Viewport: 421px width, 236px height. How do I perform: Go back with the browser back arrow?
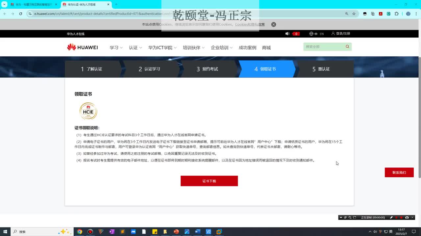click(5, 14)
